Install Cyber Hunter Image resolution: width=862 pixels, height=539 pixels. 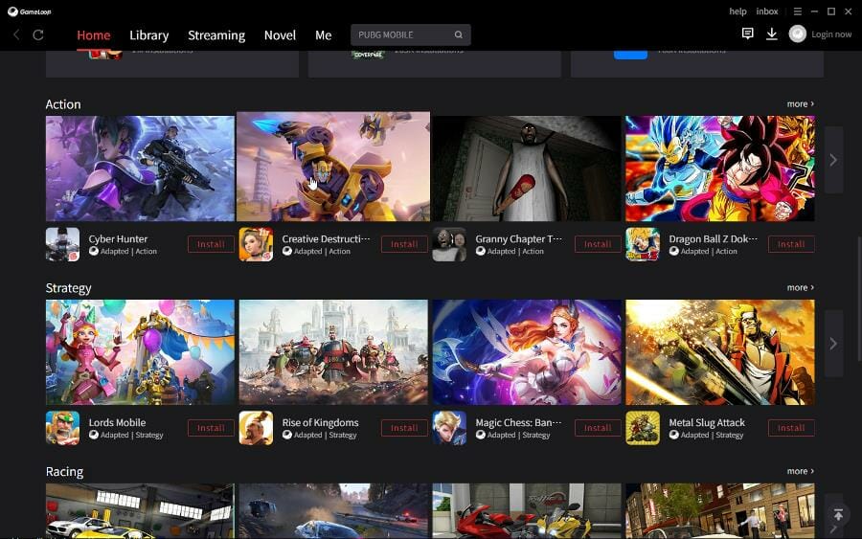(x=211, y=244)
